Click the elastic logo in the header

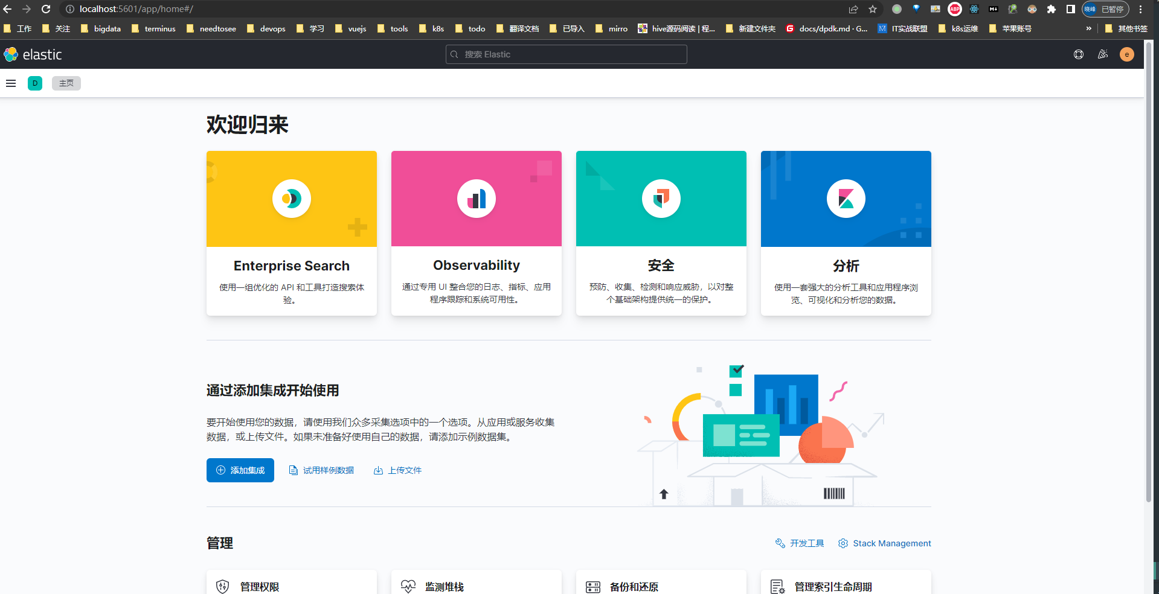pos(33,54)
